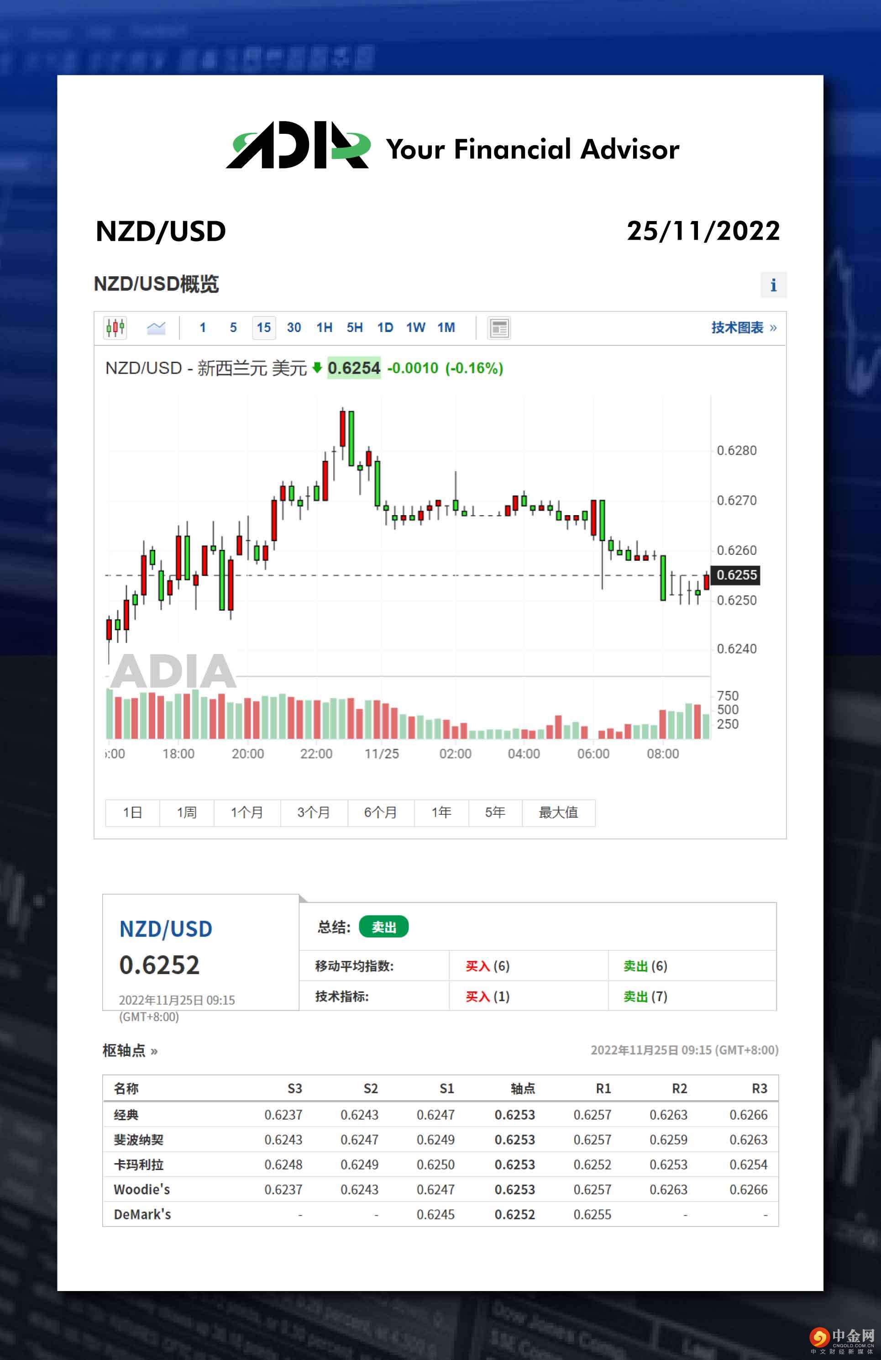Switch to the area chart icon

coord(155,327)
